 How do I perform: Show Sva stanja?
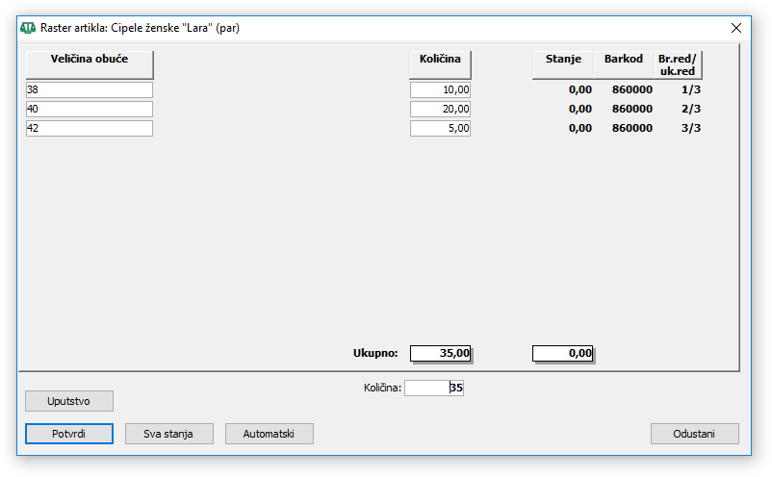[x=168, y=434]
